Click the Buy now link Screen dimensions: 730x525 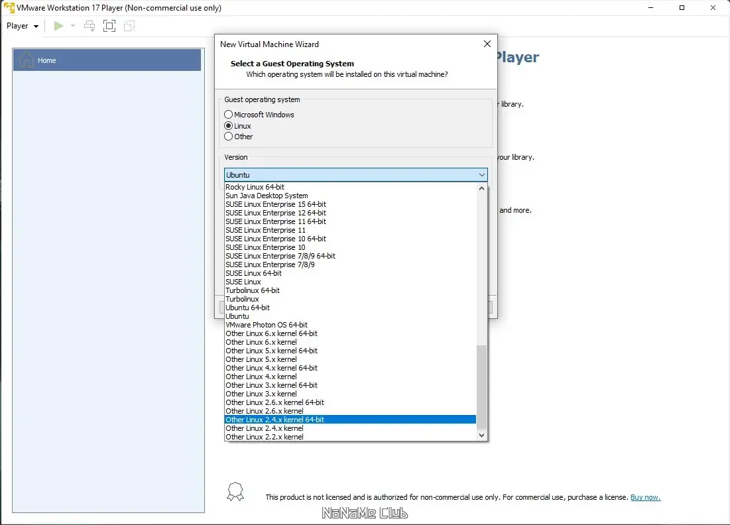point(645,497)
